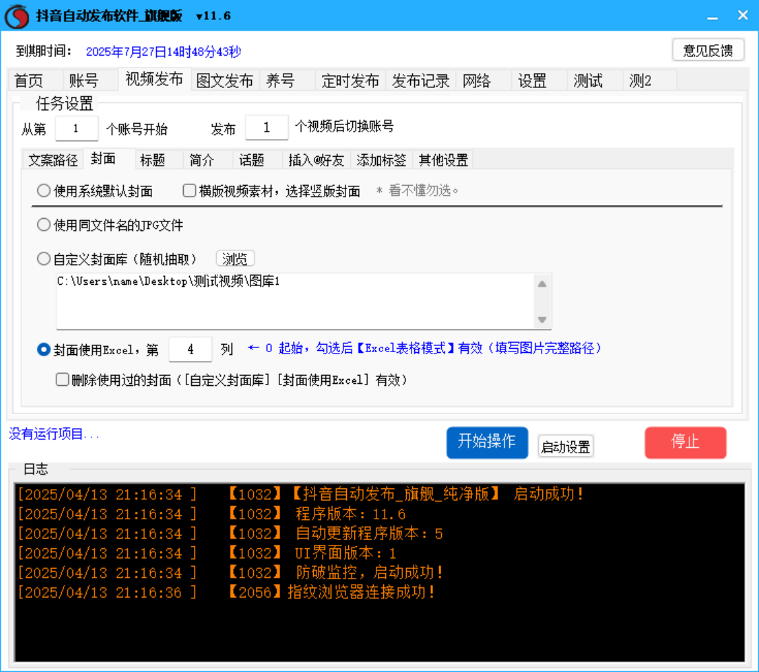Click the log line 防破监控，启动成功！

(x=231, y=573)
